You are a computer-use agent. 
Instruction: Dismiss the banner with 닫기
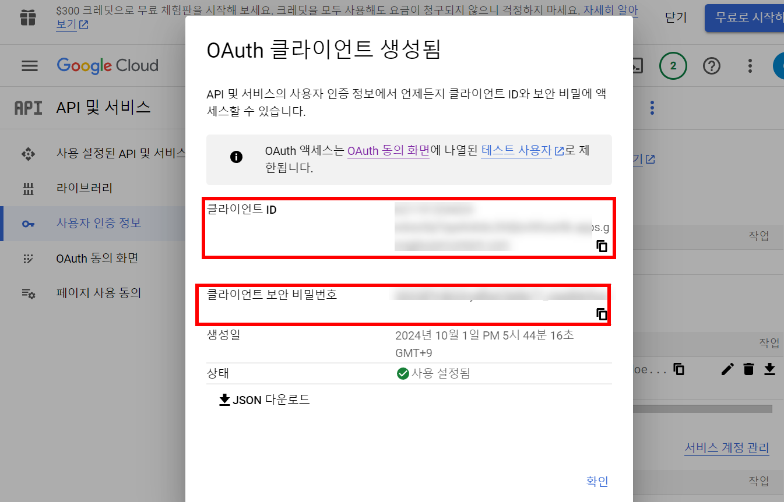click(x=676, y=17)
